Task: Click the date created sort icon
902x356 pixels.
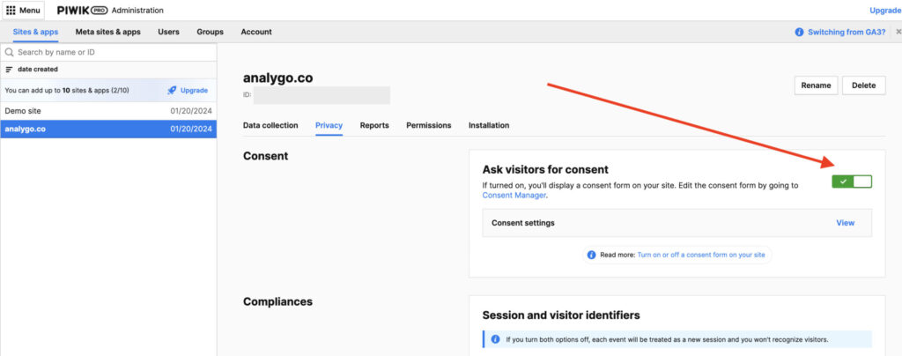Action: pos(9,70)
